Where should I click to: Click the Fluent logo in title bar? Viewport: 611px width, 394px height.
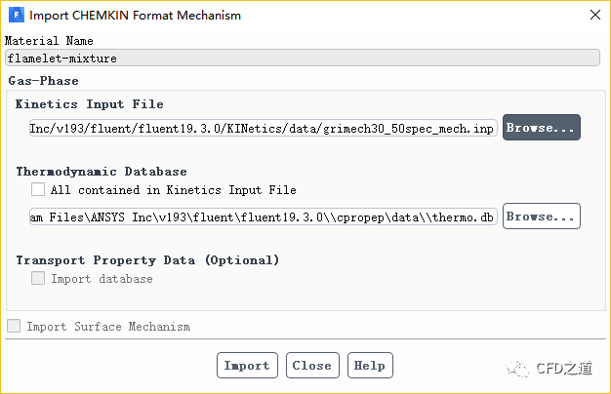point(15,16)
